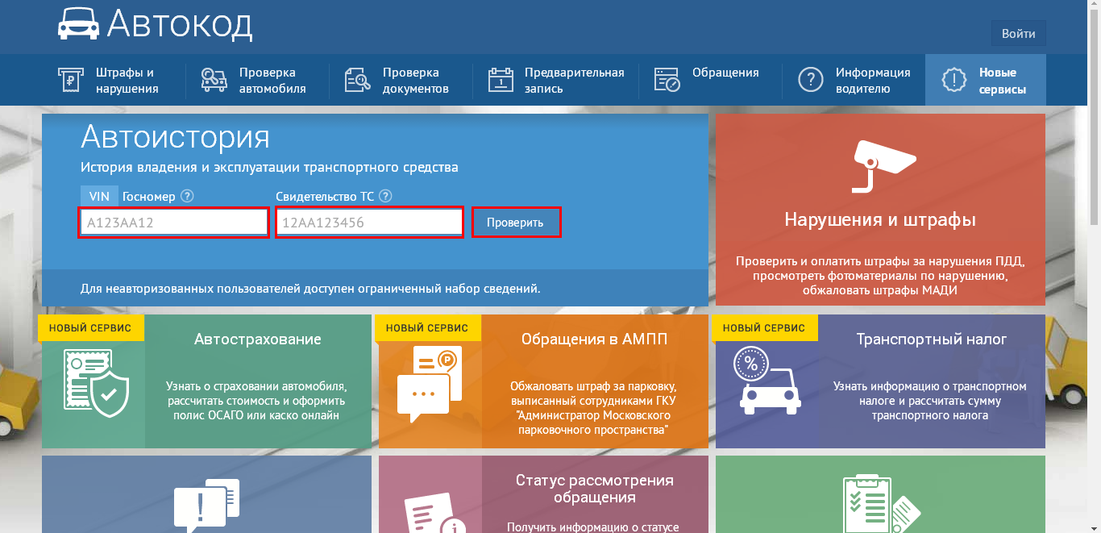Open the Обращения в АМПП service title

tap(594, 339)
